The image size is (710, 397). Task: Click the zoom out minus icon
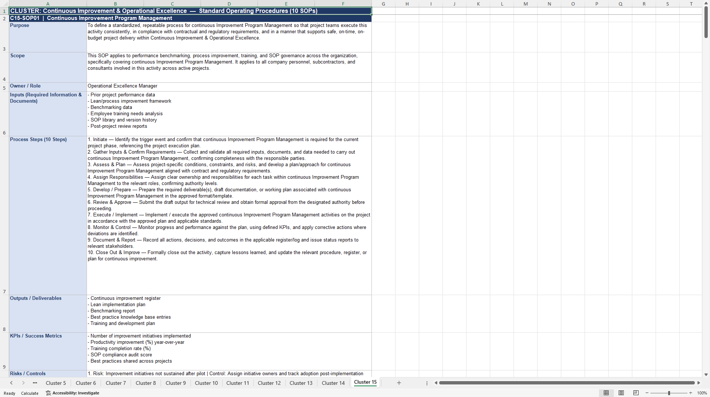[647, 393]
